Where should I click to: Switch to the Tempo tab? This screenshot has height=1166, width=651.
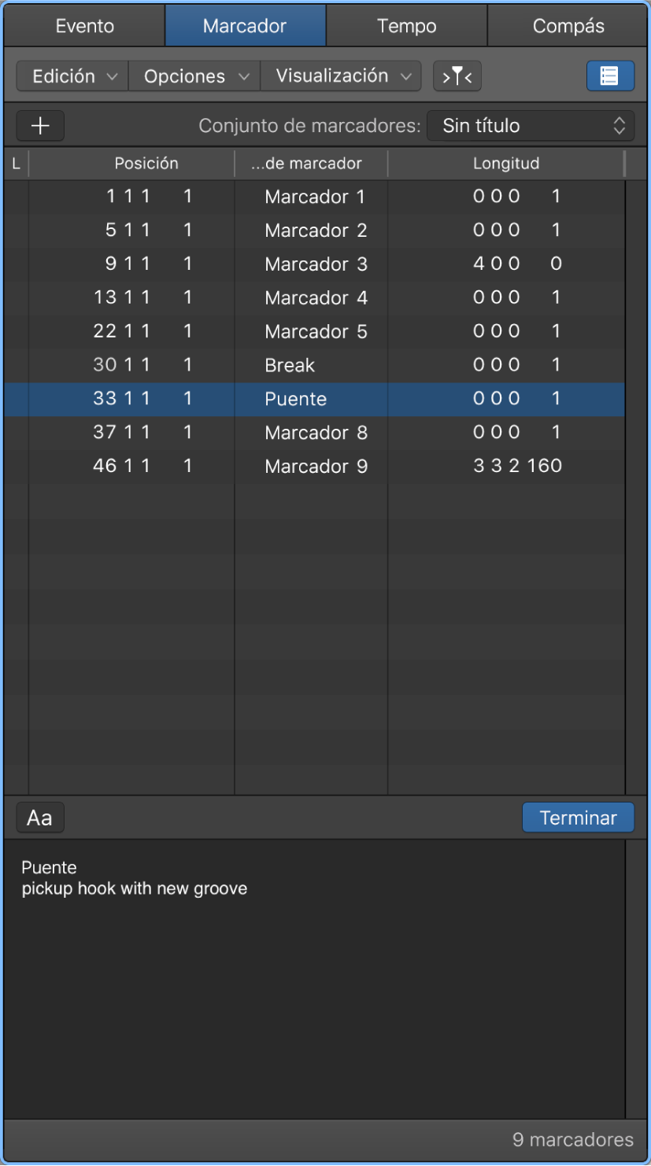(406, 25)
